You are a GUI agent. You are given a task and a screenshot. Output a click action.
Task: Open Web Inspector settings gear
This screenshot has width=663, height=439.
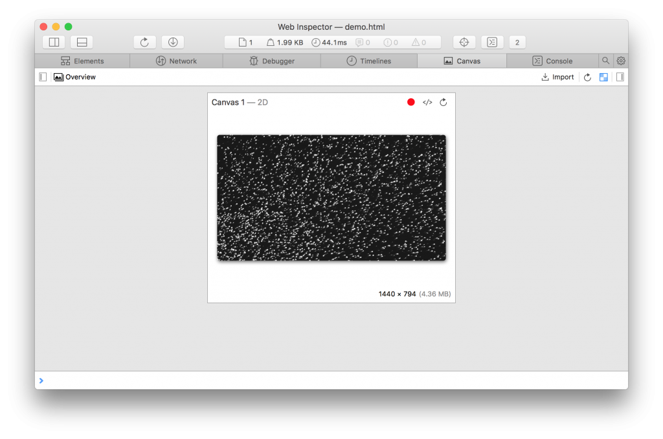tap(621, 61)
